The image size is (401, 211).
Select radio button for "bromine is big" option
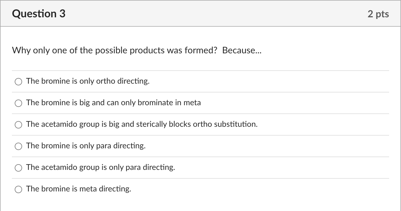[x=18, y=103]
